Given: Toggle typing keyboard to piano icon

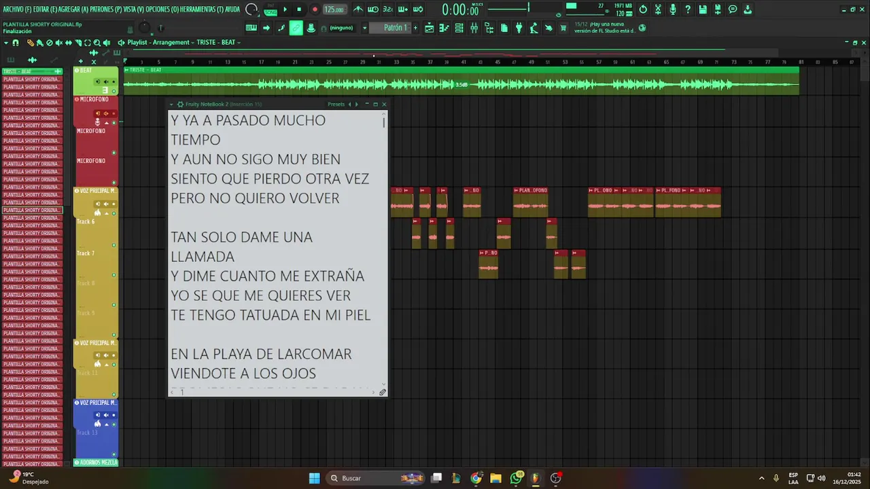Looking at the screenshot, I should click(x=251, y=28).
